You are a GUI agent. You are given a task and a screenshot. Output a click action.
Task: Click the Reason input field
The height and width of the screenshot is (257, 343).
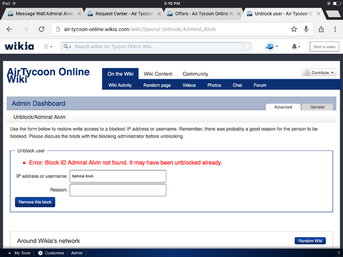click(118, 190)
